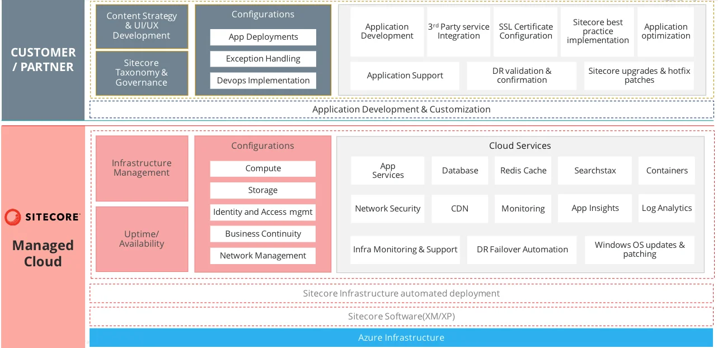Click the Azure Infrastructure bar
This screenshot has width=718, height=348.
pos(401,338)
